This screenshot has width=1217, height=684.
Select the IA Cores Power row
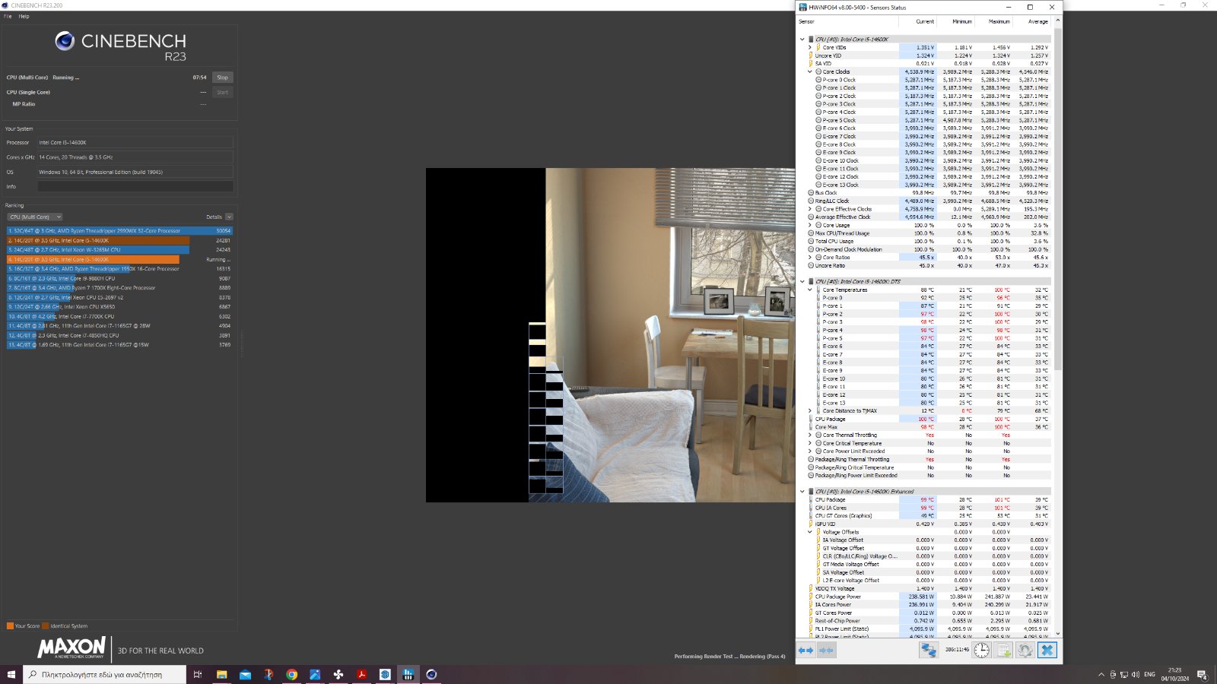tap(924, 605)
